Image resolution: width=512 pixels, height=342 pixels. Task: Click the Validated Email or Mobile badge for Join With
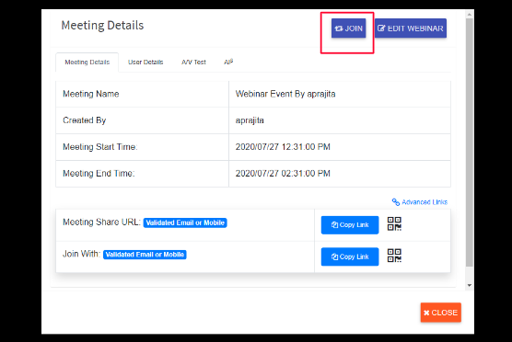click(145, 255)
